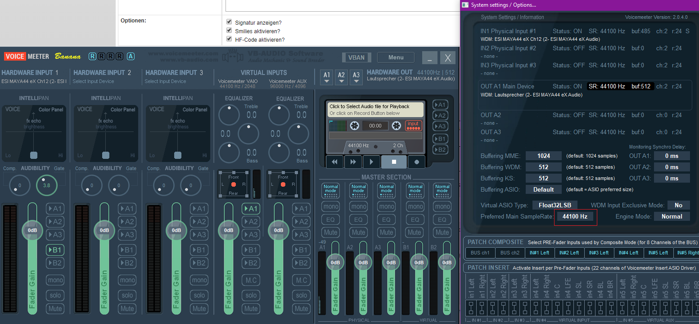Select input device for Hardware Input 2

[94, 81]
